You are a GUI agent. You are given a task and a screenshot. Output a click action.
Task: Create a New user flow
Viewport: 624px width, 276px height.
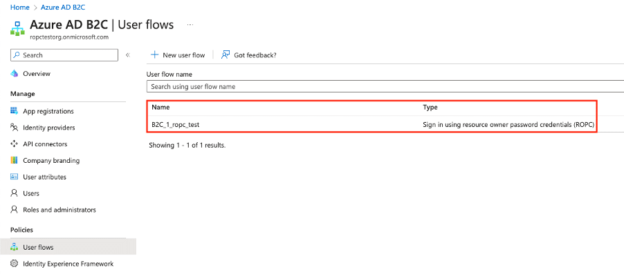click(178, 55)
